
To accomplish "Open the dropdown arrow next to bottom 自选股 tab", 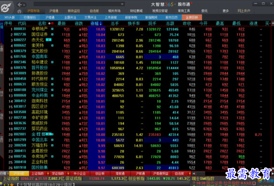I will (x=190, y=174).
